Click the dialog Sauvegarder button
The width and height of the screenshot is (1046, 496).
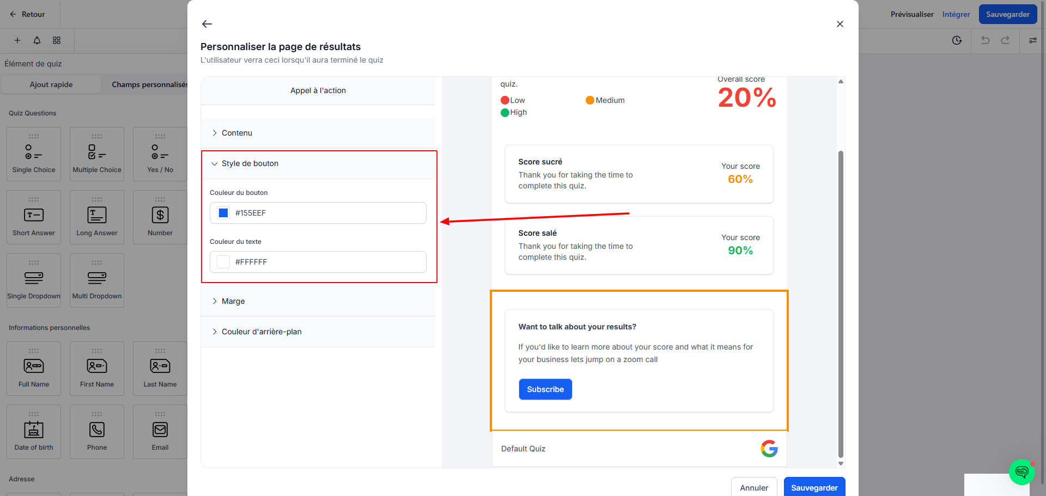pyautogui.click(x=814, y=487)
